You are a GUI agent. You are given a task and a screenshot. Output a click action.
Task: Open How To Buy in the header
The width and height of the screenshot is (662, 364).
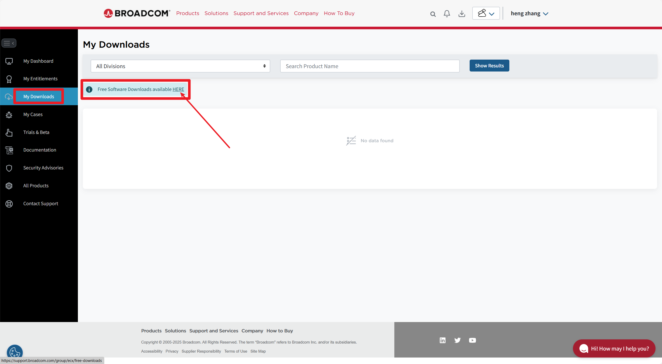click(339, 13)
